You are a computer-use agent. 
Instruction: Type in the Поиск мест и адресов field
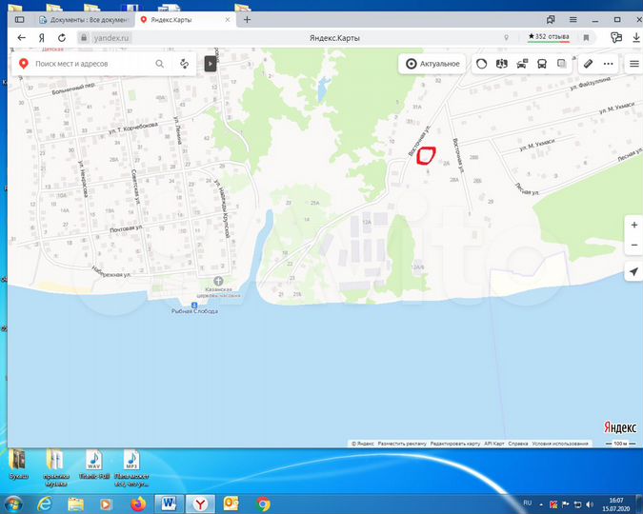point(90,64)
